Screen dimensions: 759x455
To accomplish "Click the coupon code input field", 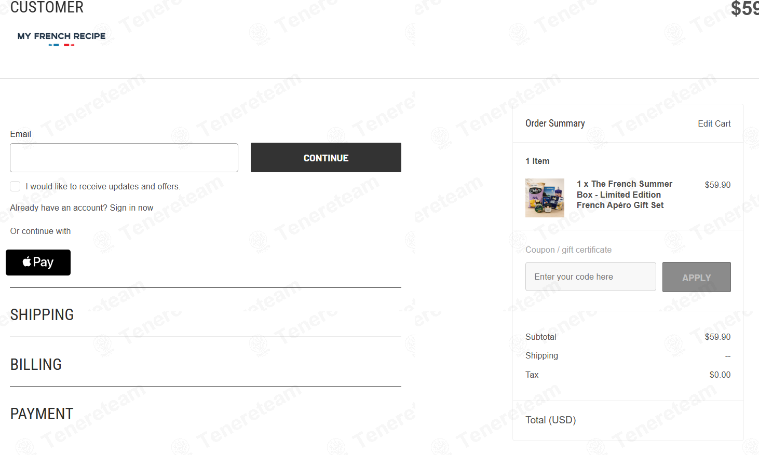I will pos(591,277).
